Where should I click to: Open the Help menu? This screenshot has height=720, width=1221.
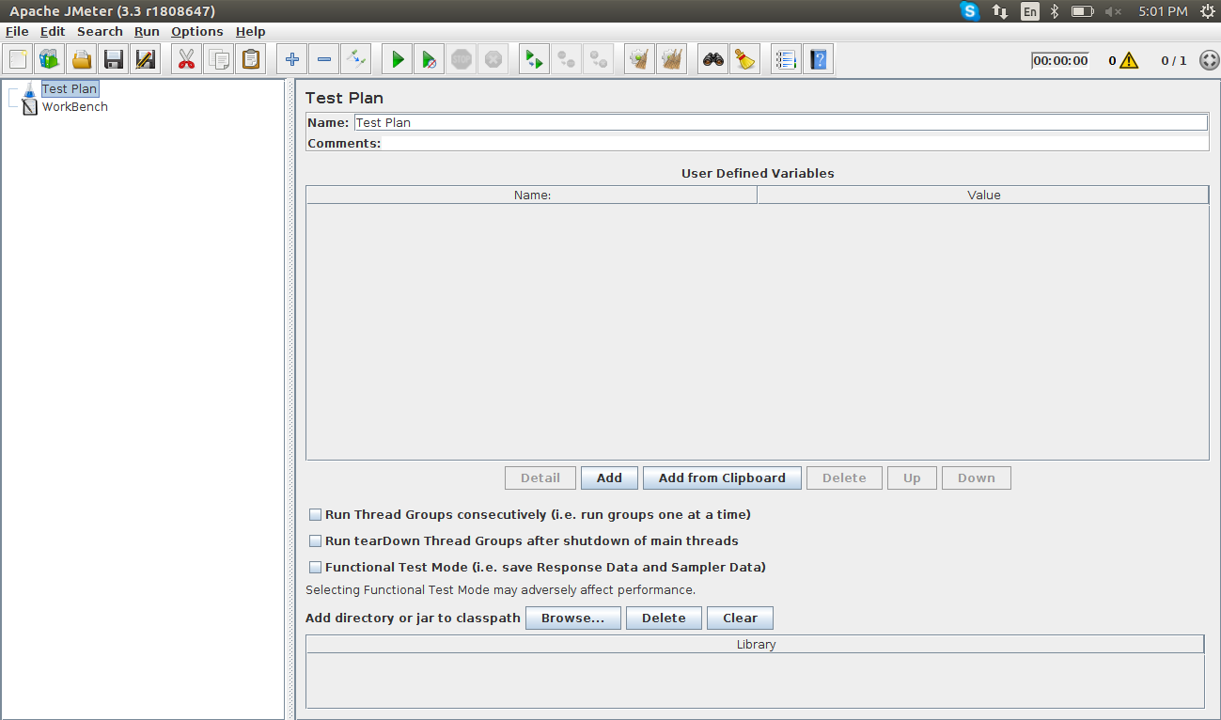point(250,31)
